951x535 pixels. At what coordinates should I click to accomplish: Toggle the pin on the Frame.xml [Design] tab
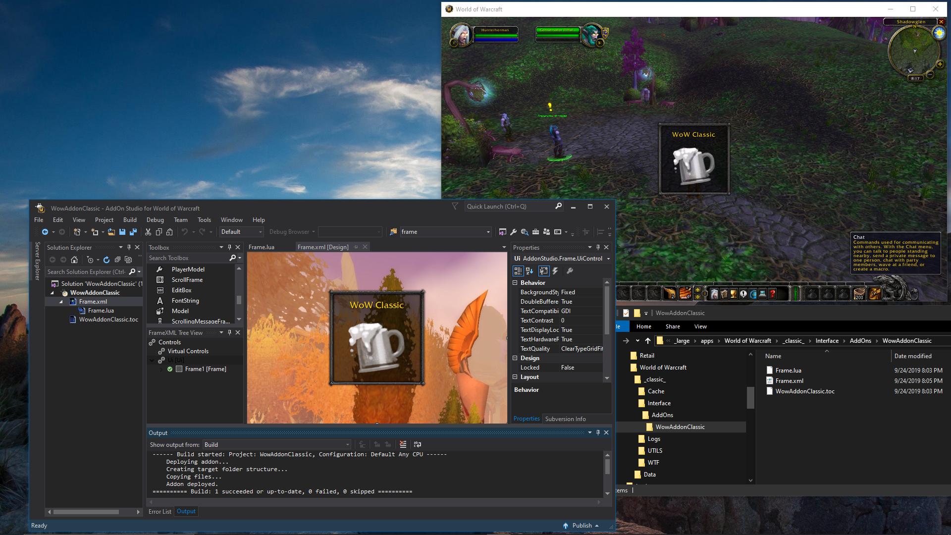pyautogui.click(x=356, y=247)
